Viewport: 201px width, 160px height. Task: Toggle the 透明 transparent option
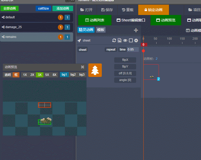pyautogui.click(x=8, y=75)
